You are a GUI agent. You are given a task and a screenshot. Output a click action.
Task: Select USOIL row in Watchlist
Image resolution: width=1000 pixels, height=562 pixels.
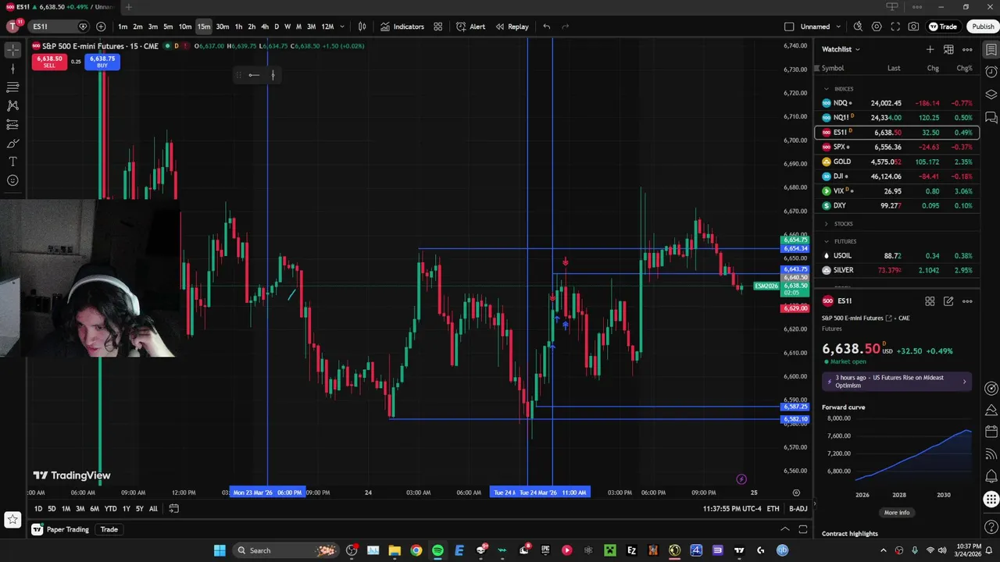(896, 255)
